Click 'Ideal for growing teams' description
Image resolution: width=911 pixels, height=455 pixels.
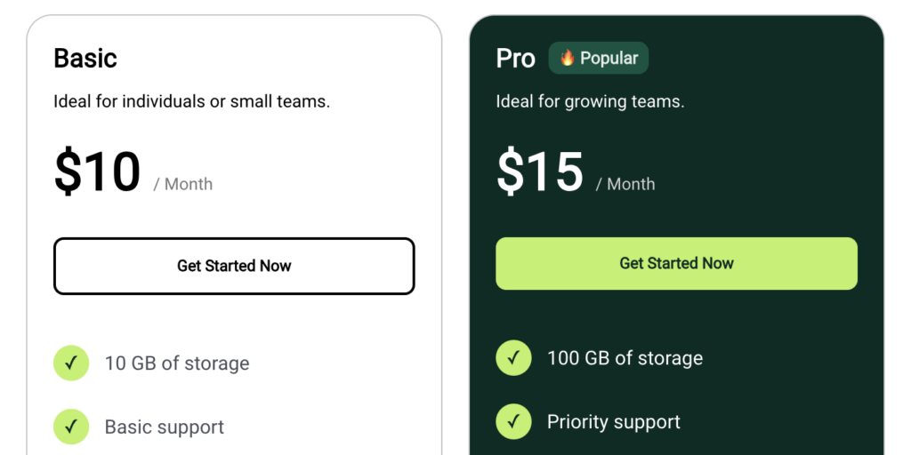(590, 101)
